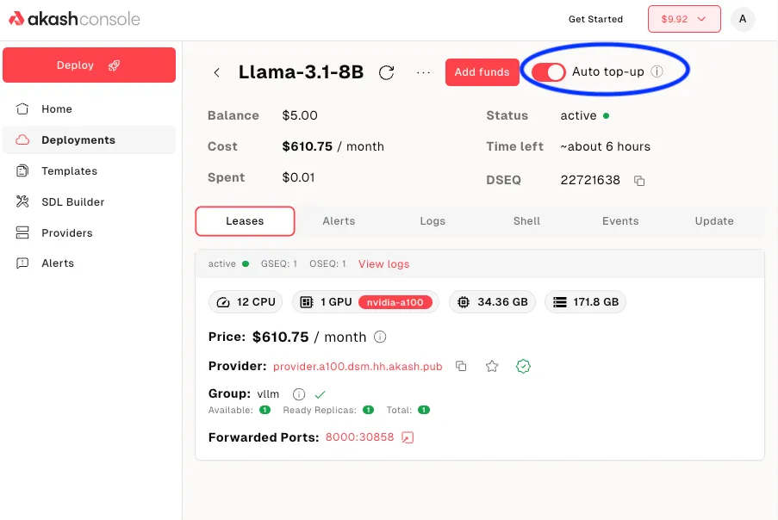Switch to the Logs tab
Screen dimensions: 778x520
(433, 221)
